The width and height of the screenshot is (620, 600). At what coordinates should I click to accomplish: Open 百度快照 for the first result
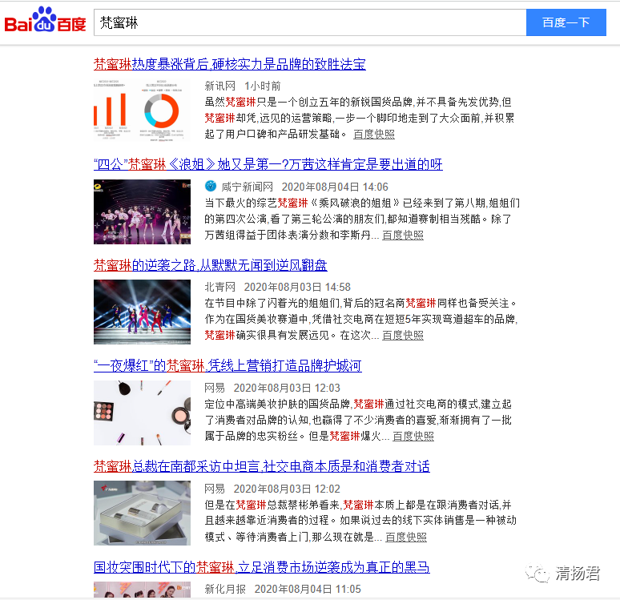tap(374, 135)
